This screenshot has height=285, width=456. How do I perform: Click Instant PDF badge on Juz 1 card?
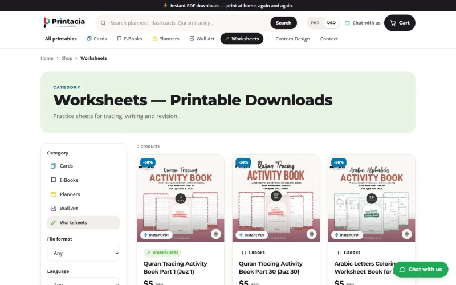pyautogui.click(x=156, y=235)
